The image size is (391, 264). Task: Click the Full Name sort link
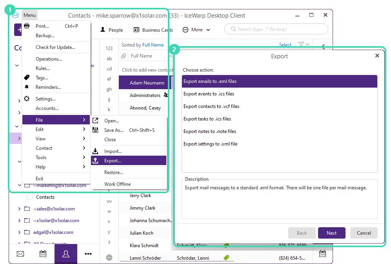[x=153, y=45]
